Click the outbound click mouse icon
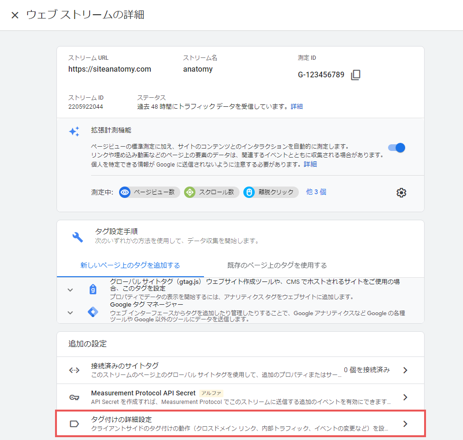This screenshot has width=463, height=440. 249,192
